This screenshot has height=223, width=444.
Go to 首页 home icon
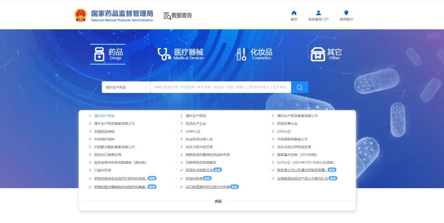click(294, 13)
